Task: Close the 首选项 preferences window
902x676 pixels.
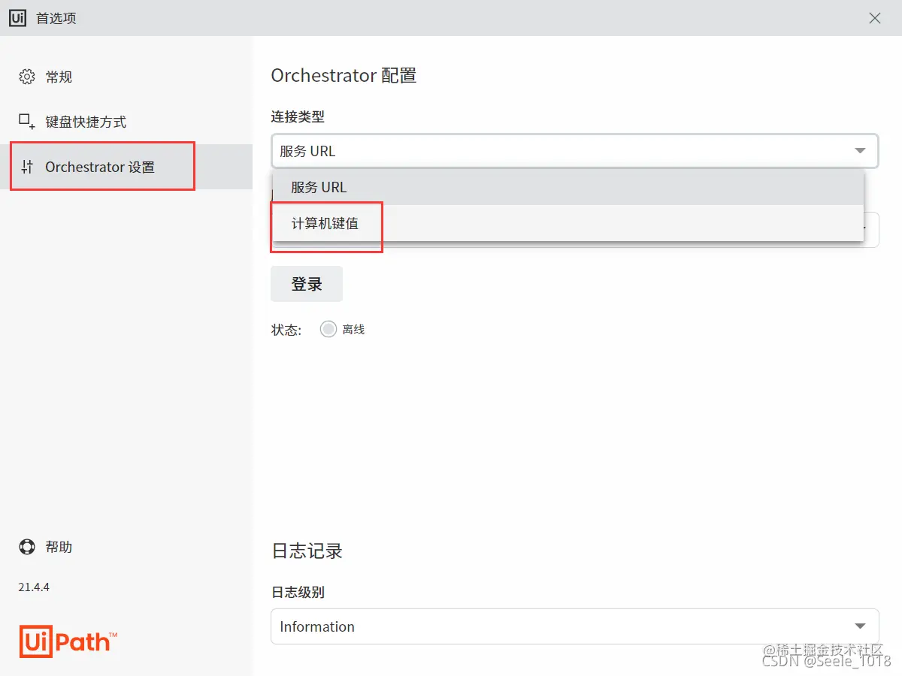Action: click(x=874, y=17)
